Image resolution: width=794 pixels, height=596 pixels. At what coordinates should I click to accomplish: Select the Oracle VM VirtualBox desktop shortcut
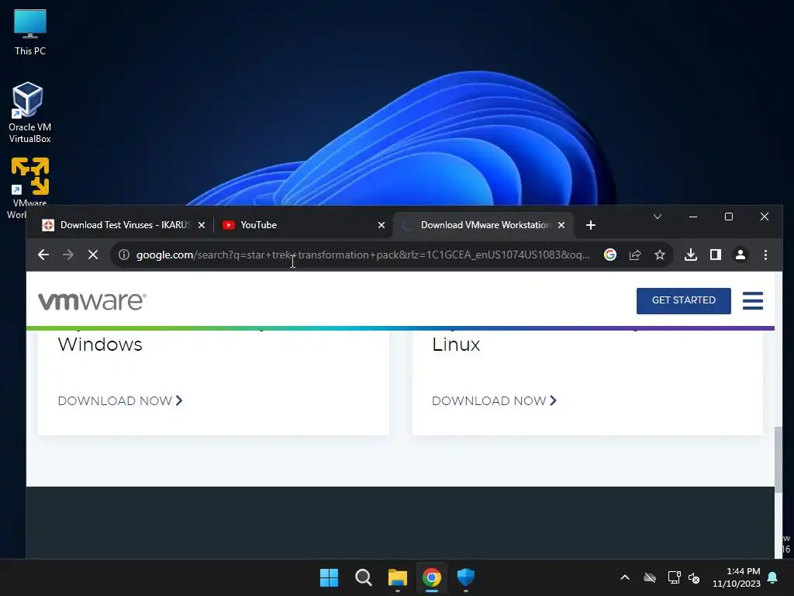point(29,113)
